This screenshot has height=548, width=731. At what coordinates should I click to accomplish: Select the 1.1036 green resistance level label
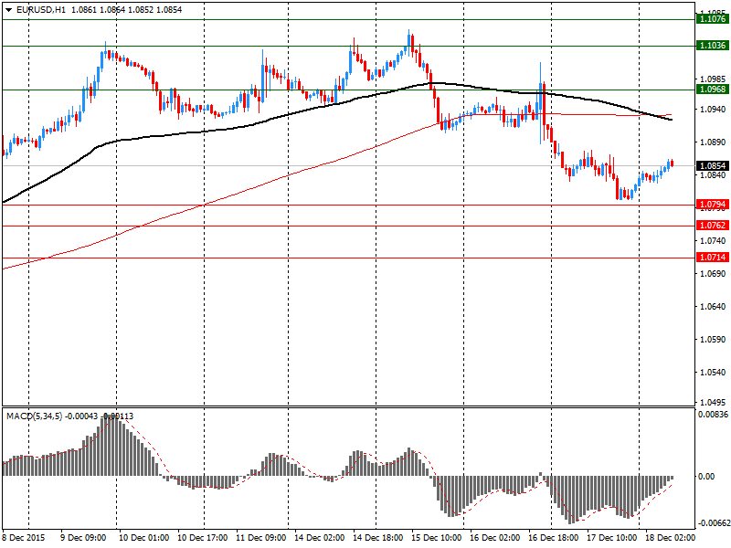click(713, 45)
